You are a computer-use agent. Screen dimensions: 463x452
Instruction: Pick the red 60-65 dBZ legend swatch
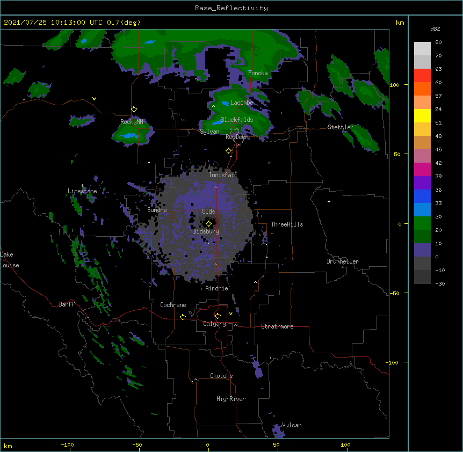[x=422, y=76]
